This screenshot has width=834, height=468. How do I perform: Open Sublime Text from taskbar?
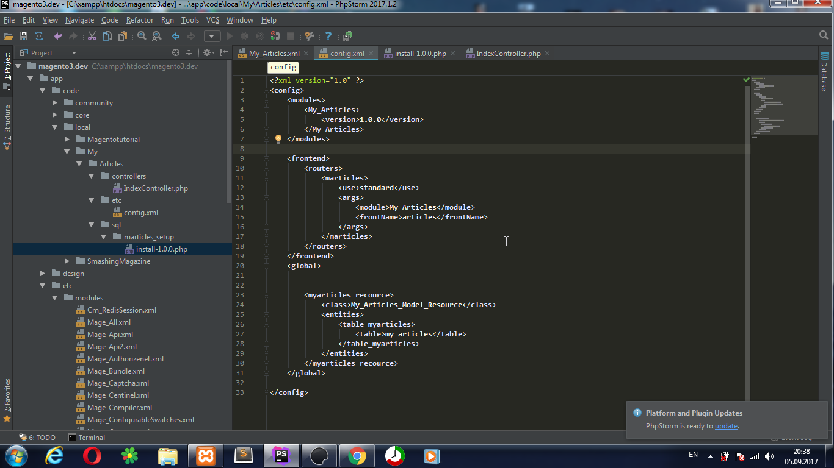pyautogui.click(x=244, y=455)
